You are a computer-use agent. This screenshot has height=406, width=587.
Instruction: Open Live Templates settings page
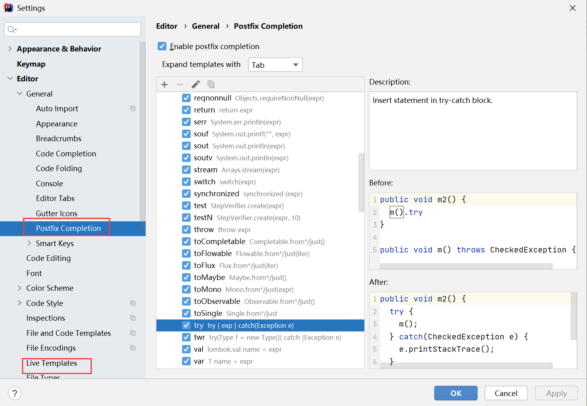click(x=51, y=363)
